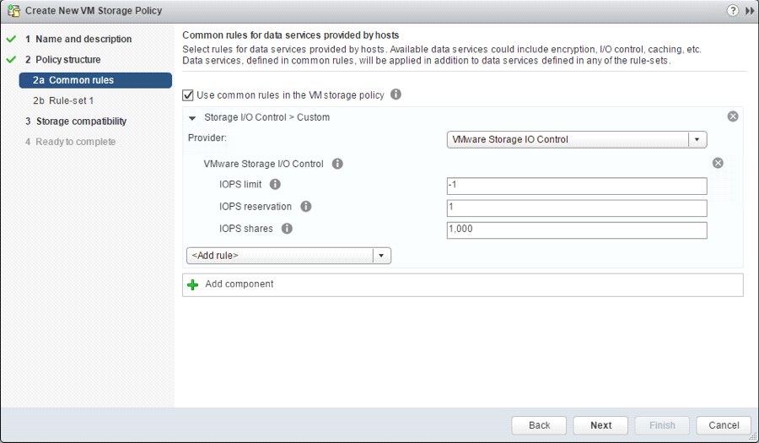Image resolution: width=759 pixels, height=443 pixels.
Task: Open the Add rule dropdown
Action: click(381, 256)
